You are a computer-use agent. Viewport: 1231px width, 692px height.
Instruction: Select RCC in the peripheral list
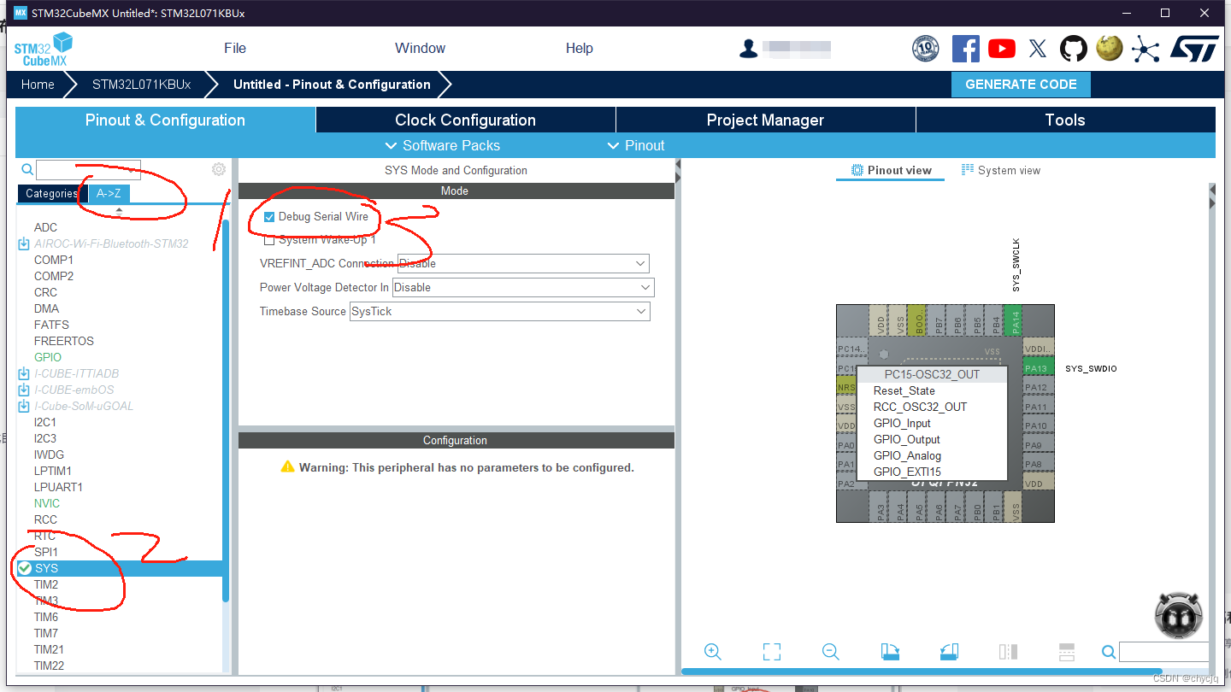click(x=45, y=519)
